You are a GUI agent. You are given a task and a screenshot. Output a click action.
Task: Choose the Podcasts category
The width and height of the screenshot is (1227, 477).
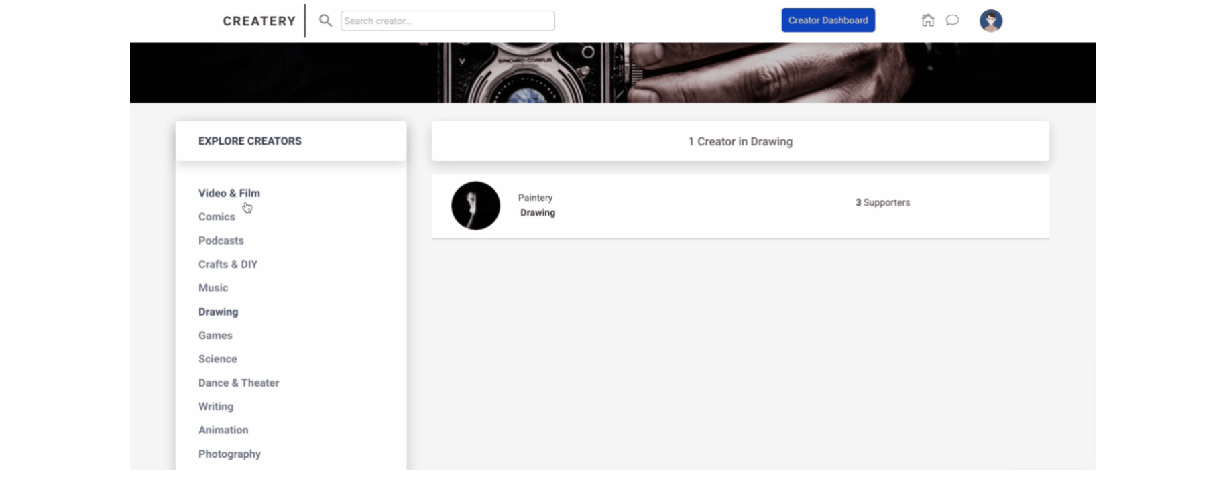point(221,241)
